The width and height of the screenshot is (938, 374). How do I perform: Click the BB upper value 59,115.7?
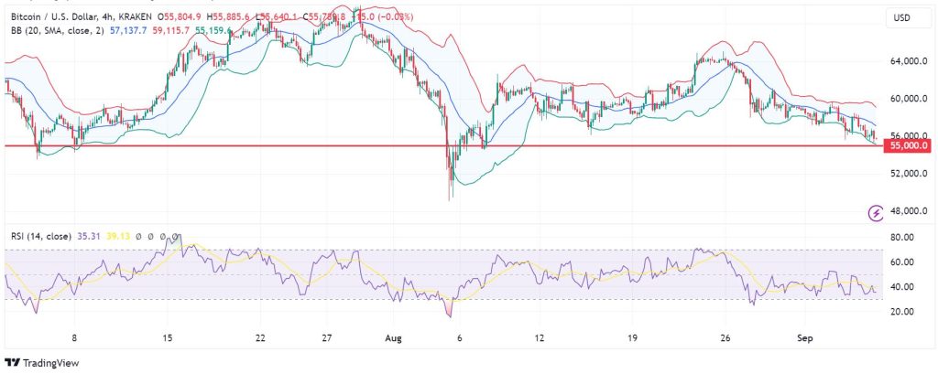coord(171,29)
